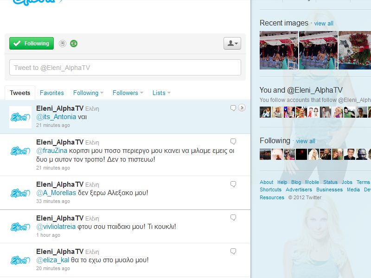
Task: Open the @its_Antonia mention link
Action: pyautogui.click(x=56, y=117)
